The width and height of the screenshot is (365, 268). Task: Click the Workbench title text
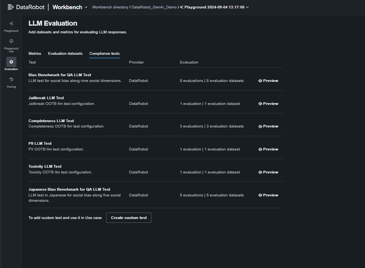pos(67,7)
